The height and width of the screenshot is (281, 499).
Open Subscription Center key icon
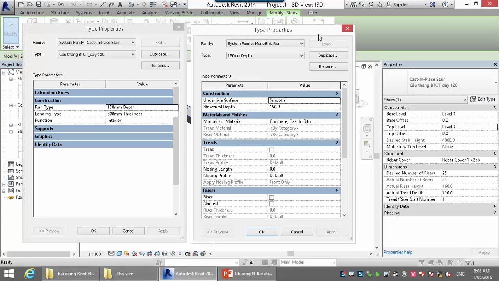pos(363,5)
